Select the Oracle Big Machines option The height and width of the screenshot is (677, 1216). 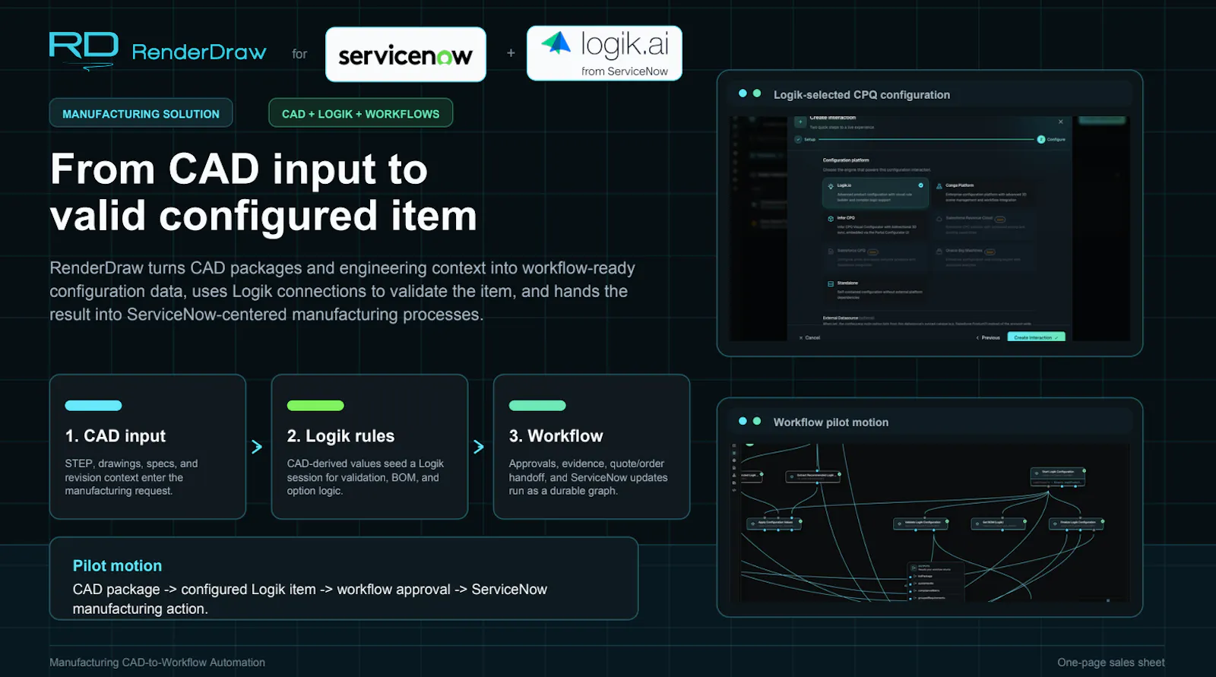pyautogui.click(x=984, y=258)
